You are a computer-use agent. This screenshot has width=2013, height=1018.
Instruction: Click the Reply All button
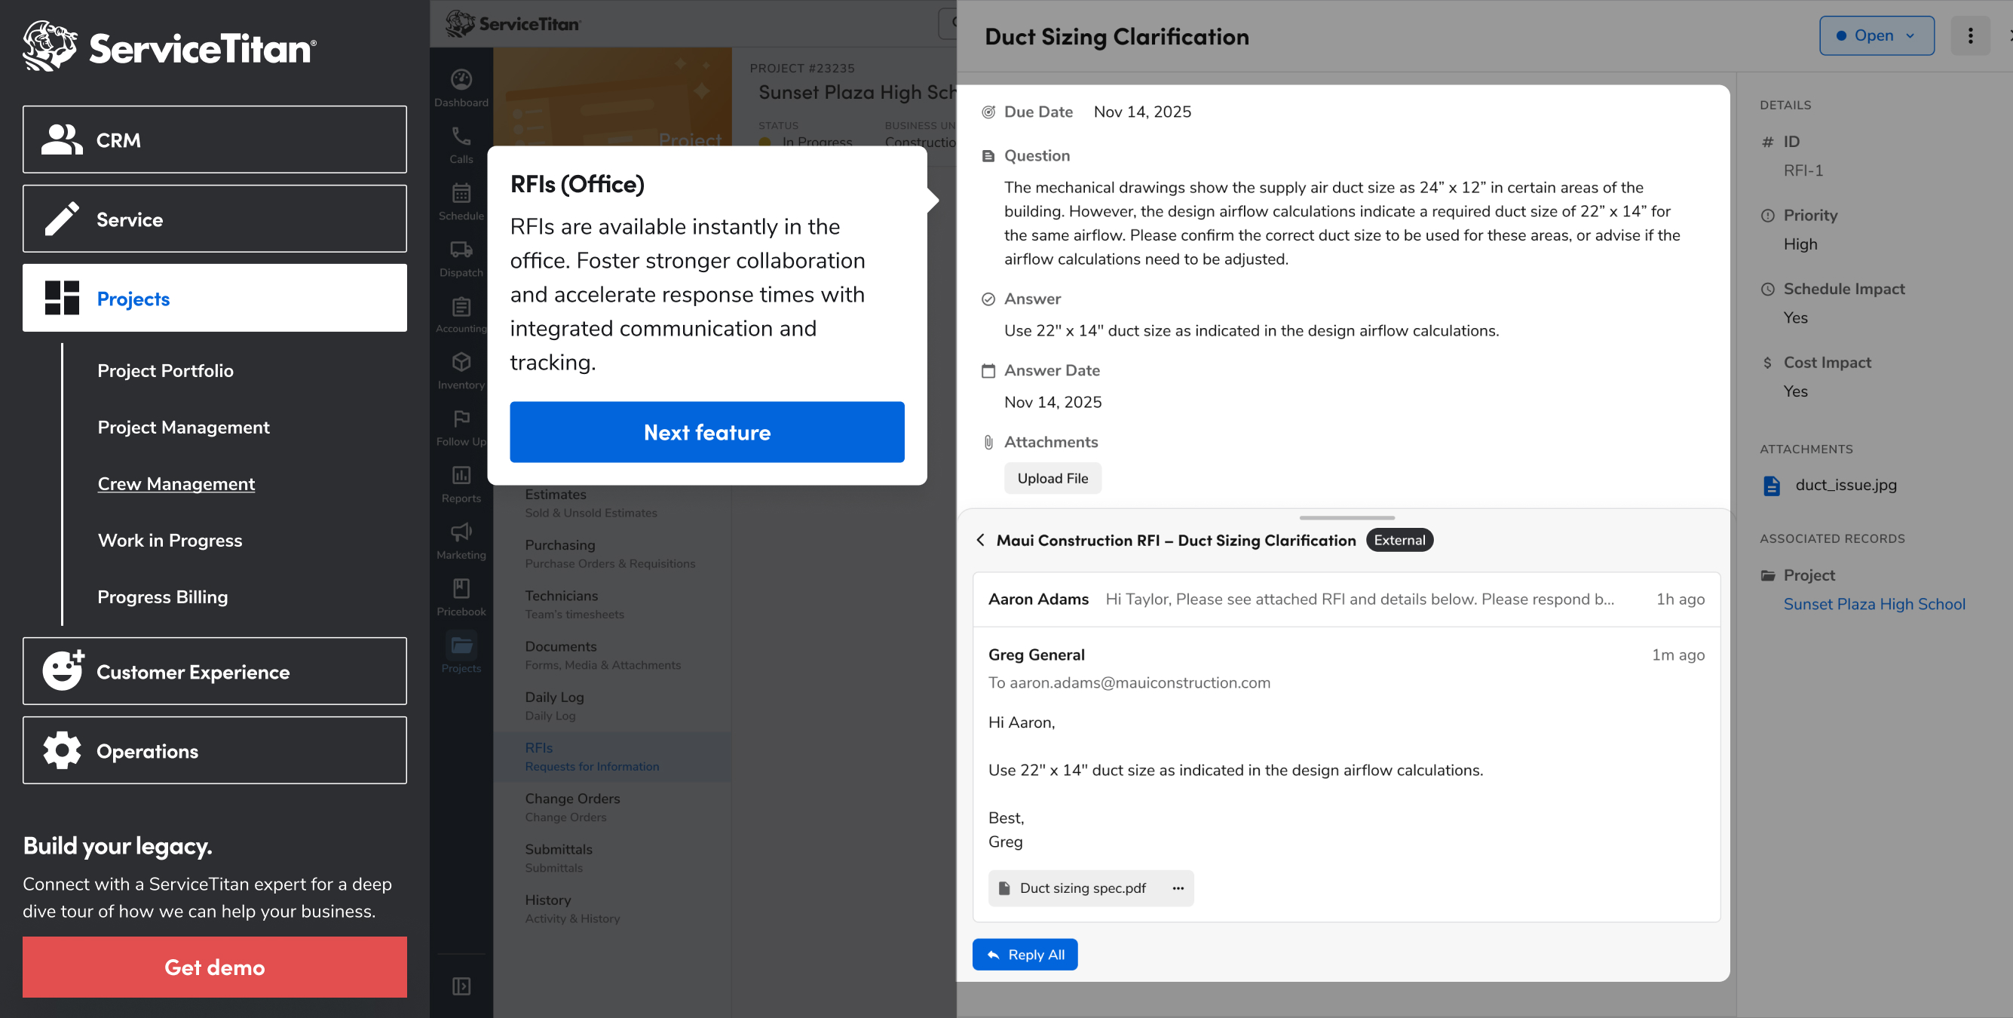coord(1025,955)
